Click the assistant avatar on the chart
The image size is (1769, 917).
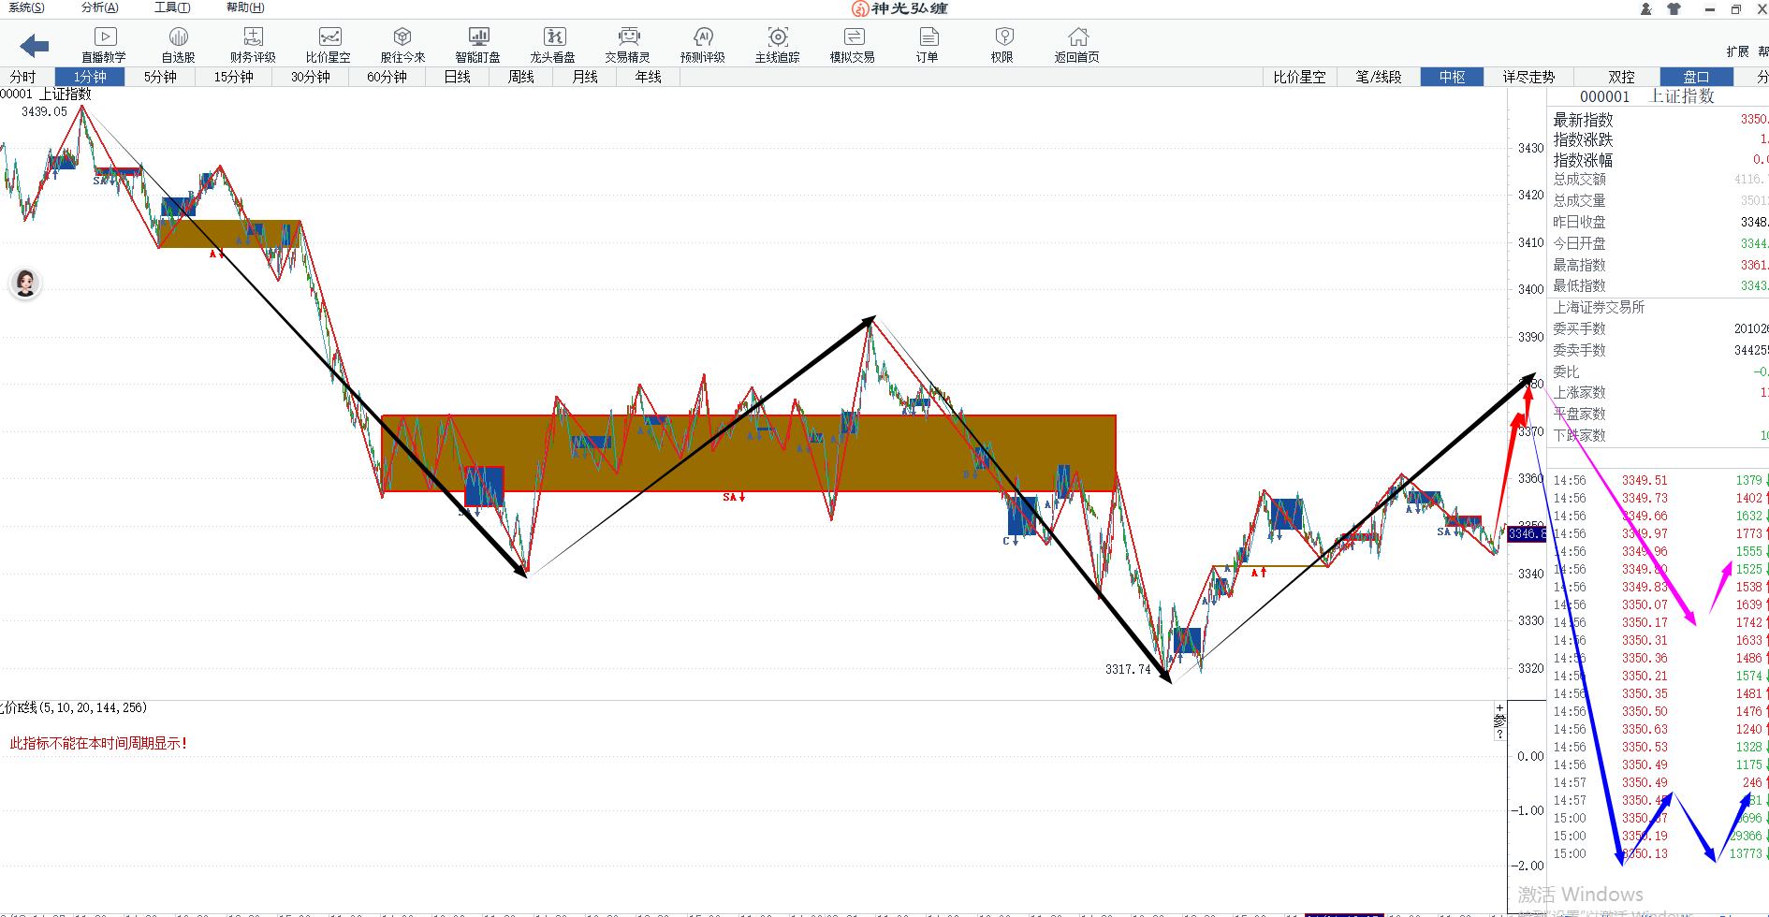pyautogui.click(x=25, y=283)
